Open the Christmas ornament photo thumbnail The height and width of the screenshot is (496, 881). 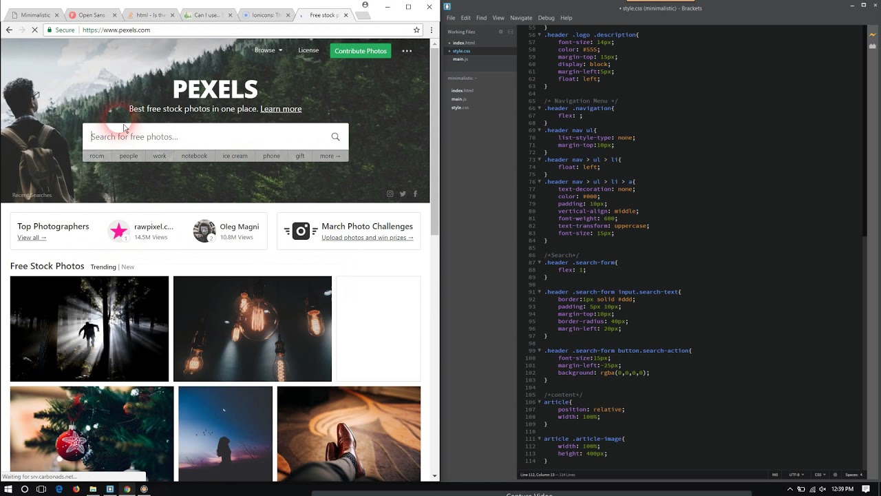click(92, 434)
